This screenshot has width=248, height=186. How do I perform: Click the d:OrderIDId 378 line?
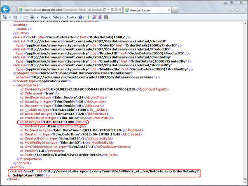point(64,114)
